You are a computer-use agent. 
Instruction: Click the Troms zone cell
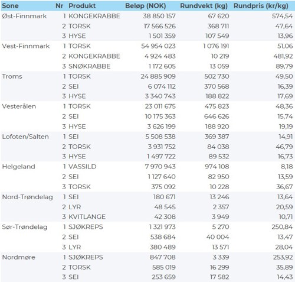pyautogui.click(x=12, y=76)
